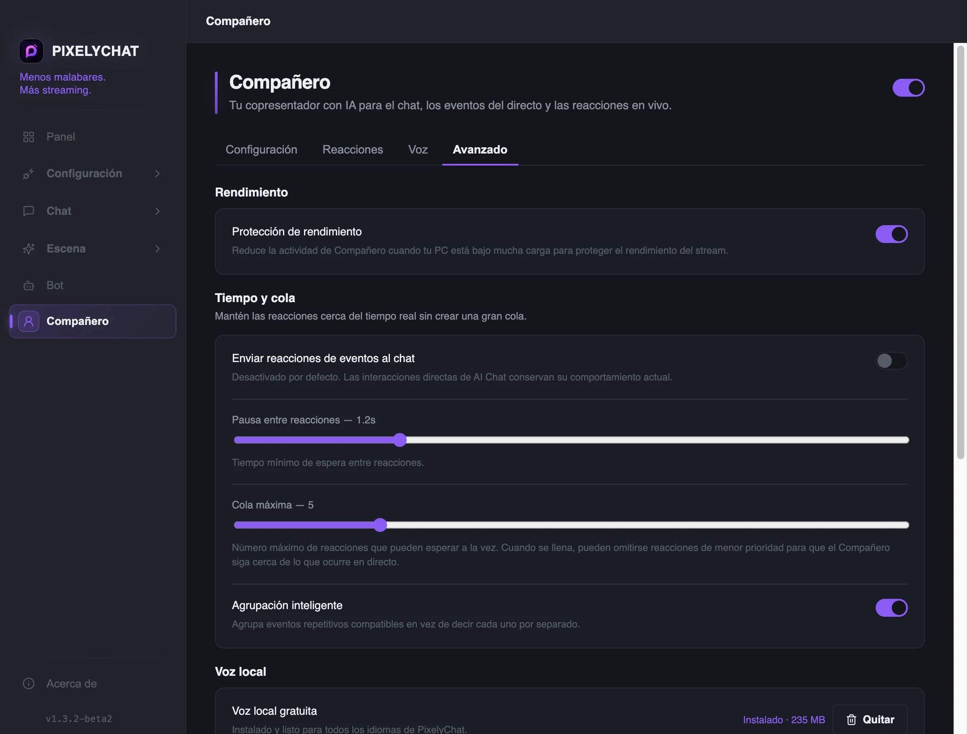
Task: Click the Panel grid icon
Action: click(29, 137)
